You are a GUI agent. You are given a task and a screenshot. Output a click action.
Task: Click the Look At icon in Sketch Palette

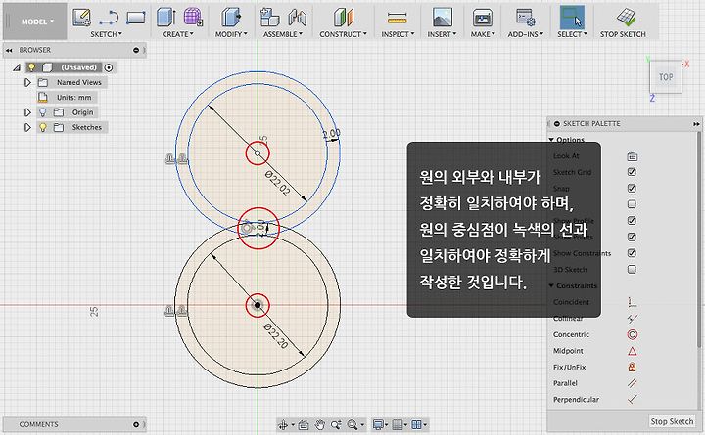633,156
